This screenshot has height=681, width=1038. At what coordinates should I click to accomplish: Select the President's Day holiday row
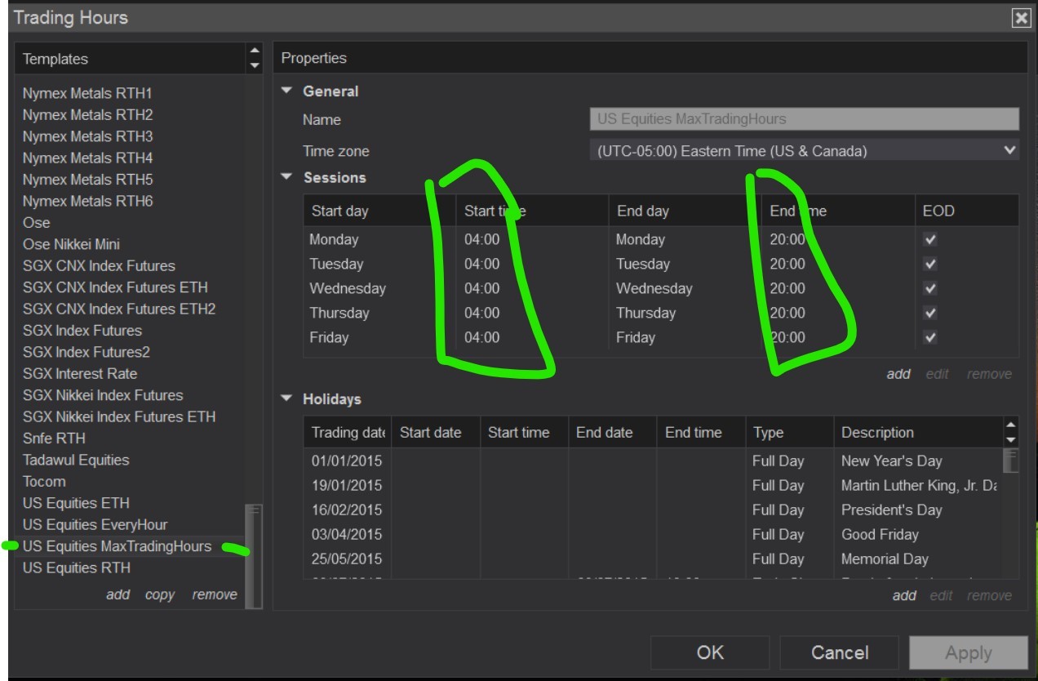(x=653, y=510)
